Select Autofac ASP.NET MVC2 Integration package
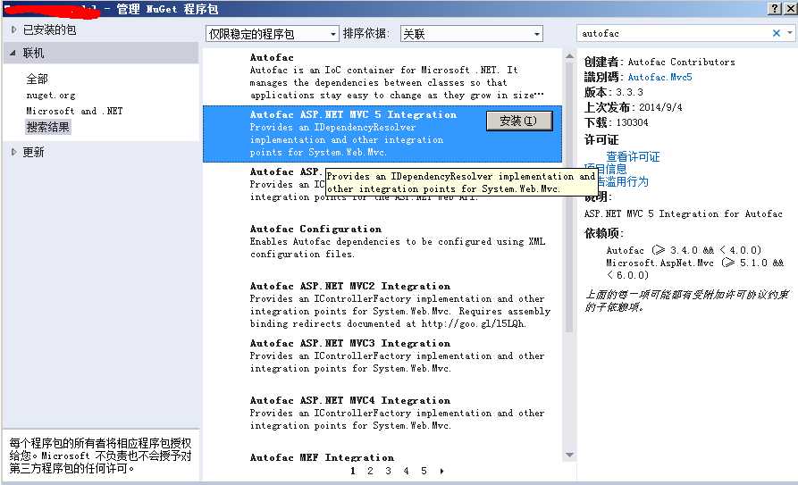 [382, 305]
